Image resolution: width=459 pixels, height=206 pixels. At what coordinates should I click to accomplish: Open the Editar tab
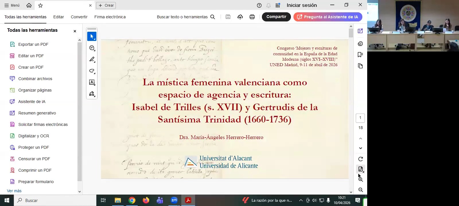(59, 17)
